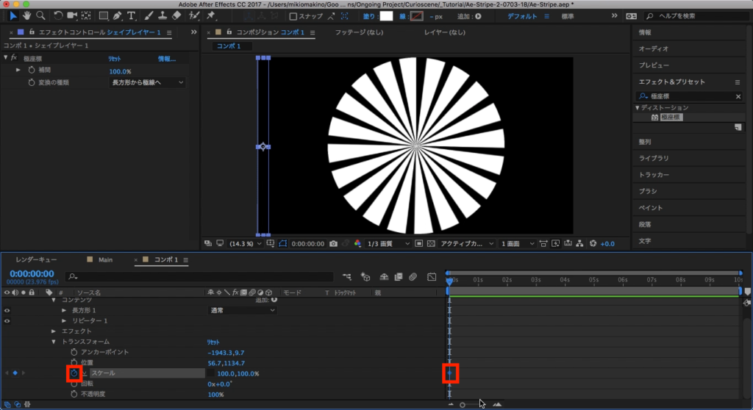Select the Eraser tool
This screenshot has height=410, width=753.
tap(176, 15)
